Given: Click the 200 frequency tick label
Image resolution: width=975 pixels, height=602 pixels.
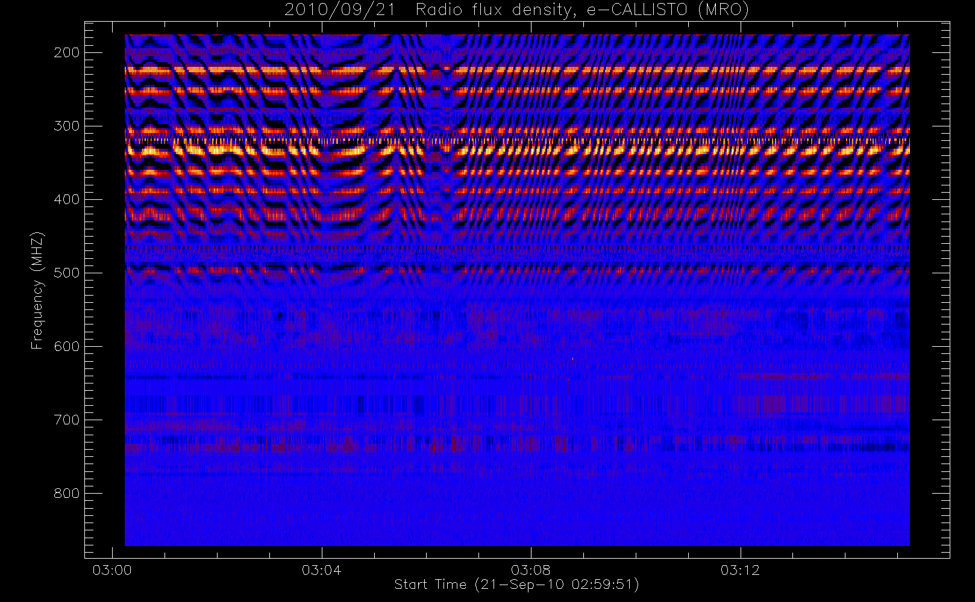Looking at the screenshot, I should click(x=66, y=52).
